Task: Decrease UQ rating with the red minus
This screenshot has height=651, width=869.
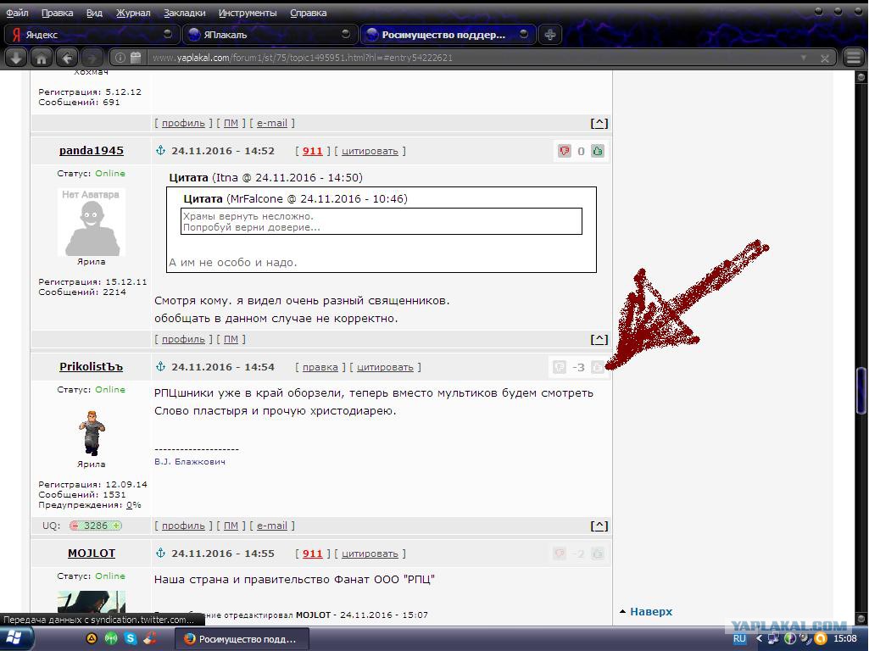Action: (75, 526)
